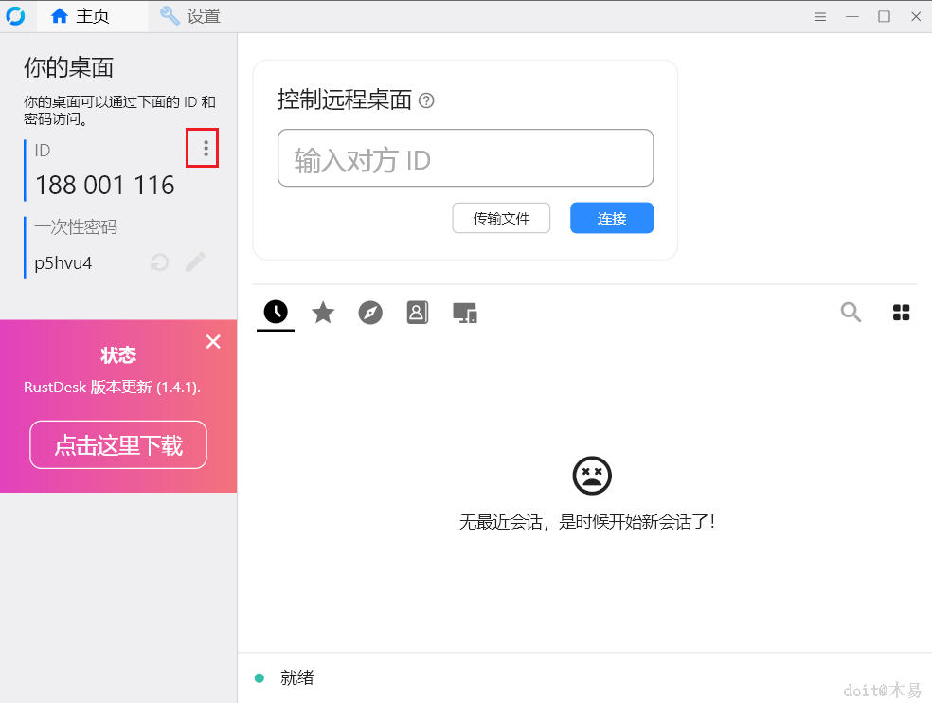932x703 pixels.
Task: Select the favorites star icon
Action: point(323,312)
